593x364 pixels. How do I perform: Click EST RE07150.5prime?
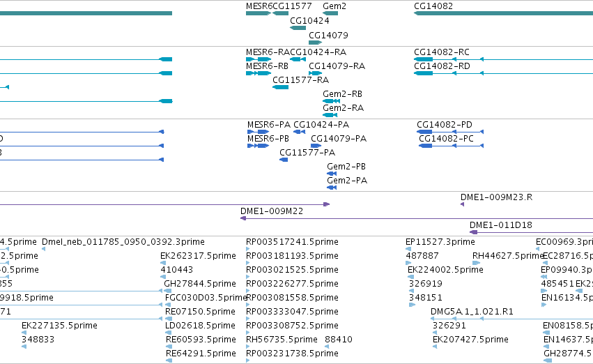pyautogui.click(x=200, y=312)
